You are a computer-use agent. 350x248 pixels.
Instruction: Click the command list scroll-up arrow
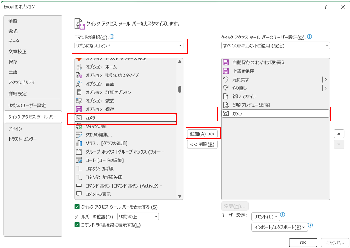click(180, 62)
